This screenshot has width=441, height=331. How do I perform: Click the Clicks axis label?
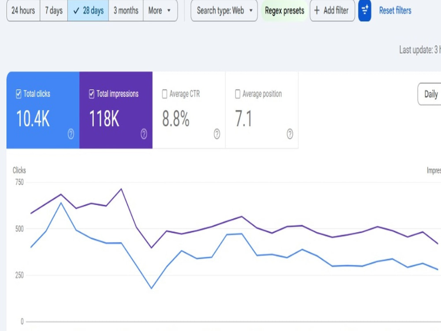click(x=19, y=170)
